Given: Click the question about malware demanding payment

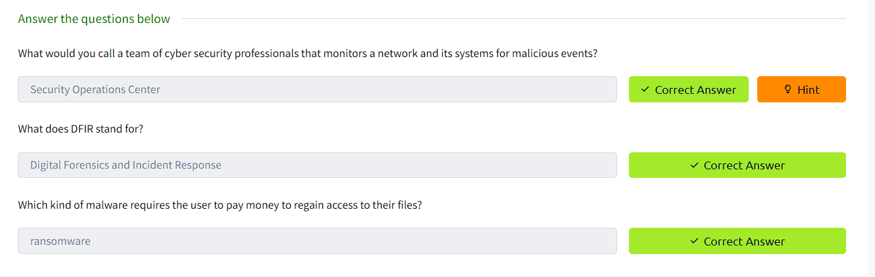Looking at the screenshot, I should pos(220,205).
